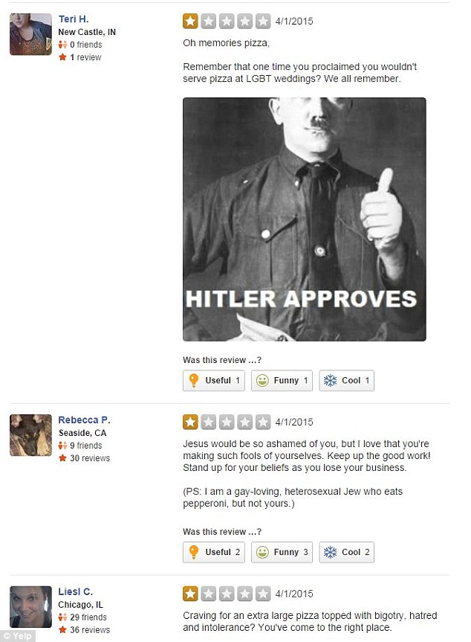Click the star rating on Rebecca P.'s review

point(227,422)
